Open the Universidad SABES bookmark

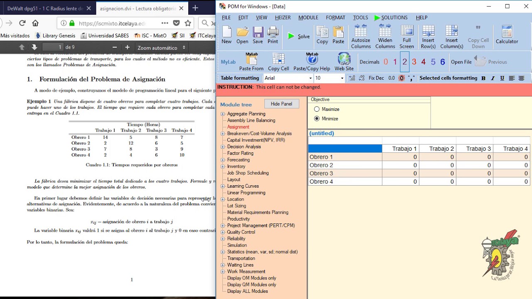click(x=105, y=36)
